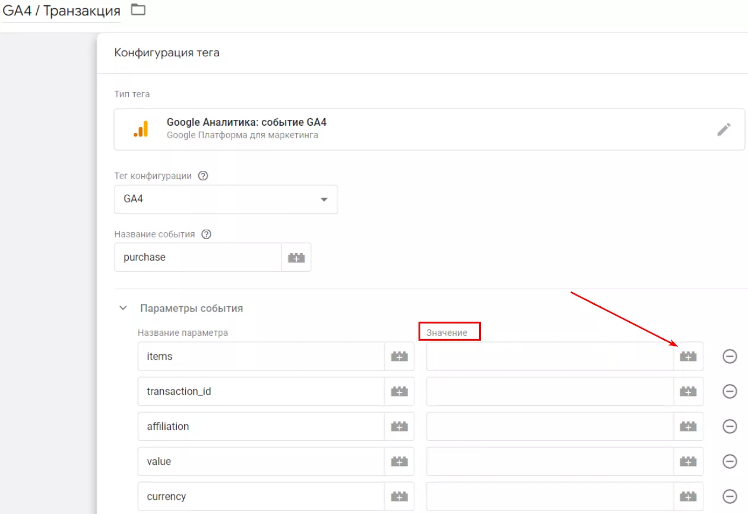Open the GA4 configuration tag dropdown
This screenshot has height=514, width=748.
tap(226, 199)
